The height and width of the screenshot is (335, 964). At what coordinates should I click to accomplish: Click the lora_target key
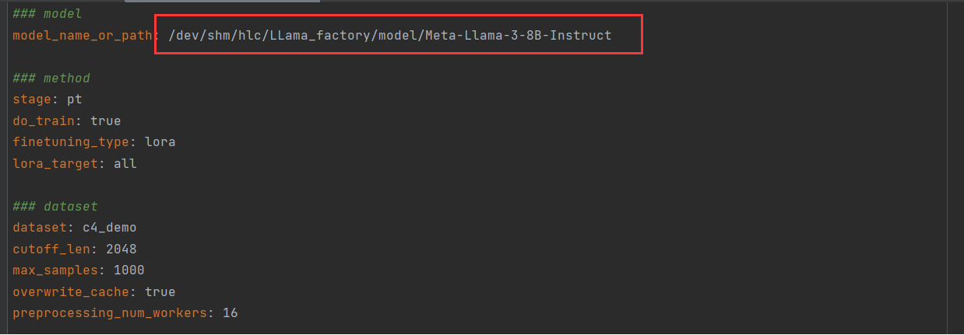pos(51,164)
